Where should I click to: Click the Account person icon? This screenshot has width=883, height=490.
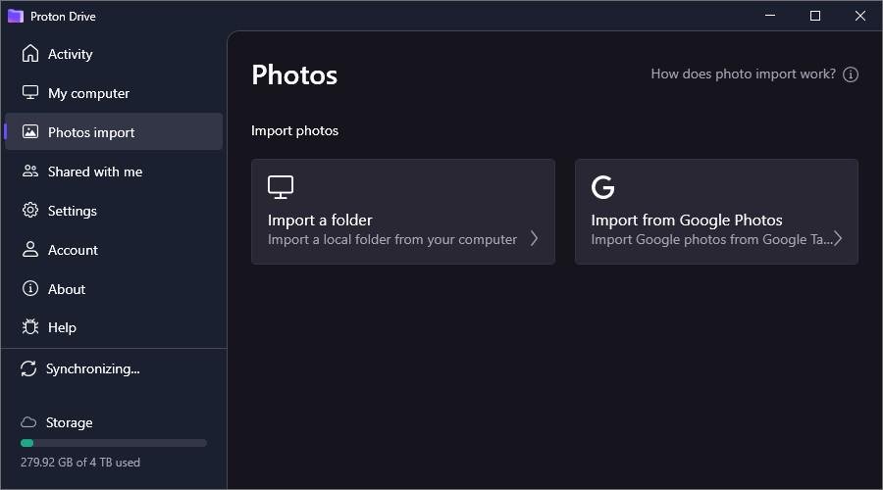30,250
